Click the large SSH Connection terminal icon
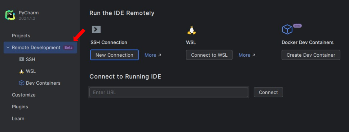Image resolution: width=349 pixels, height=132 pixels. click(x=96, y=29)
